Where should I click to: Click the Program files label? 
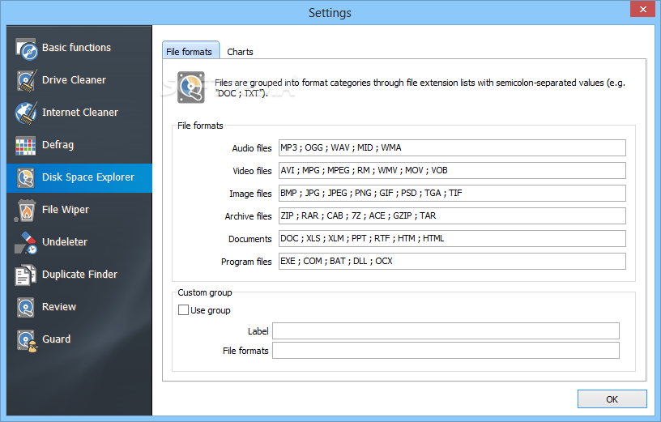(x=246, y=262)
